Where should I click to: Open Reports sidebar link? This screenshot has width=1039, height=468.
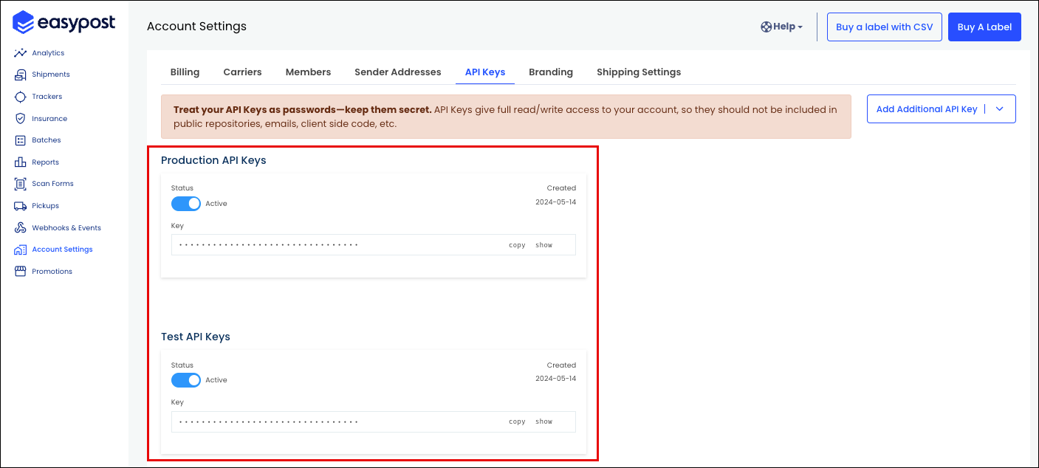pos(45,162)
